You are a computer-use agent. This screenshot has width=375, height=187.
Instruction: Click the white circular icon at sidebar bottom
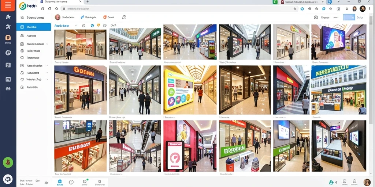pyautogui.click(x=8, y=179)
